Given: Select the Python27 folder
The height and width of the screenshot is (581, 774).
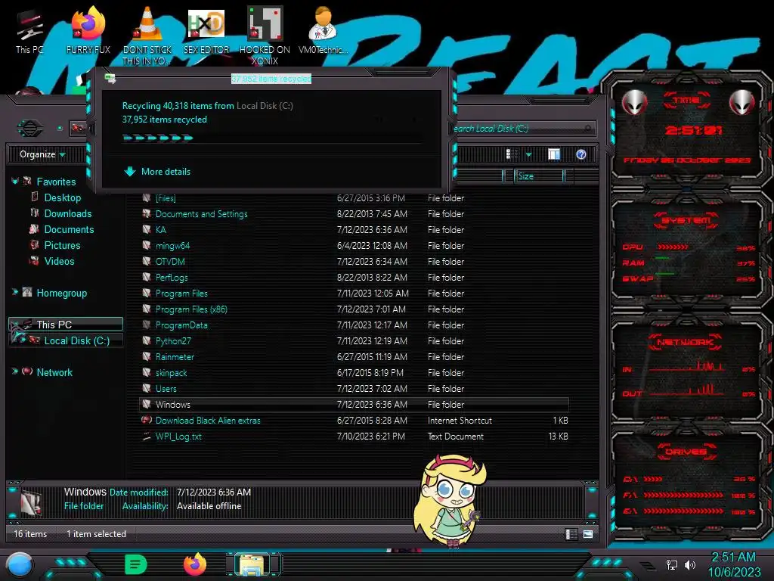Looking at the screenshot, I should pos(354,340).
